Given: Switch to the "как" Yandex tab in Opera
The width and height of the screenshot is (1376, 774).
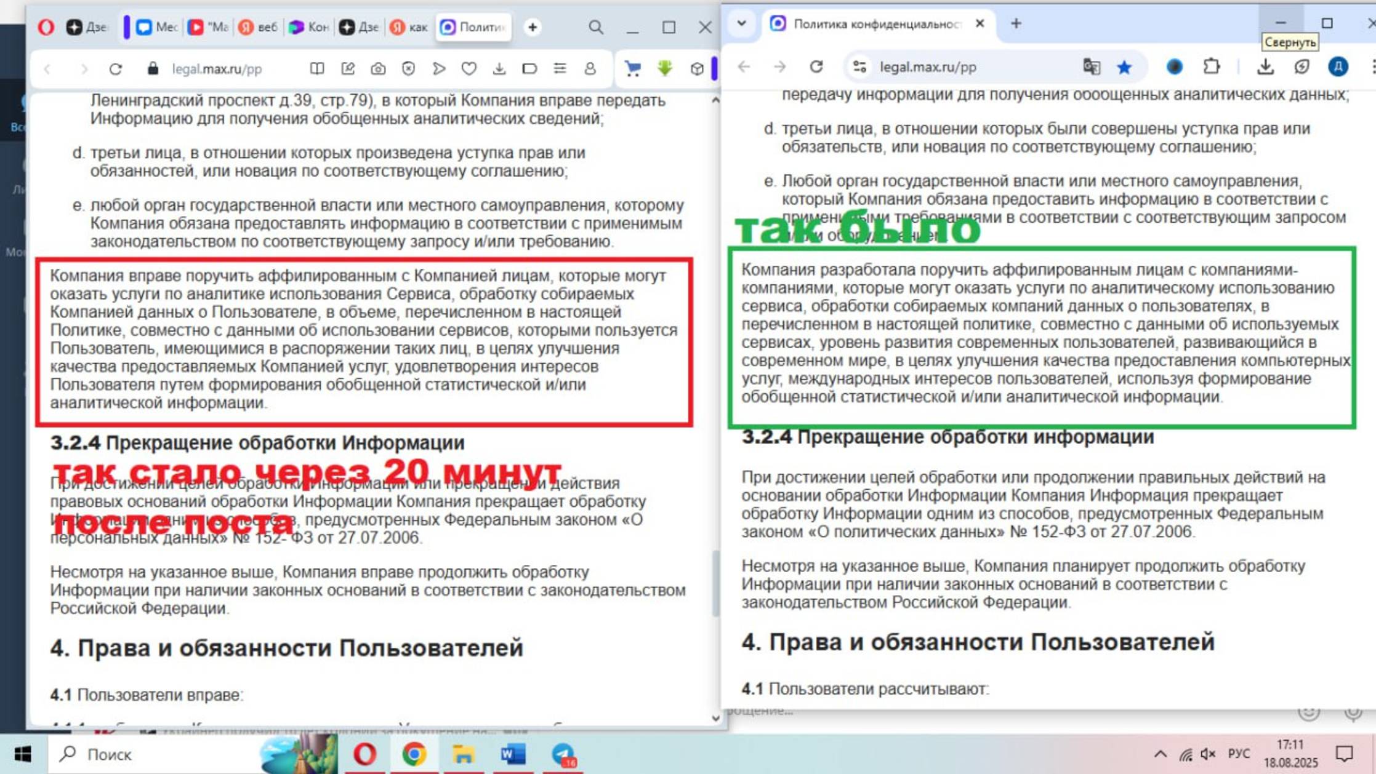Looking at the screenshot, I should point(409,27).
